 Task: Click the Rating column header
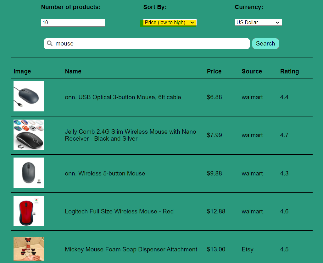point(289,71)
